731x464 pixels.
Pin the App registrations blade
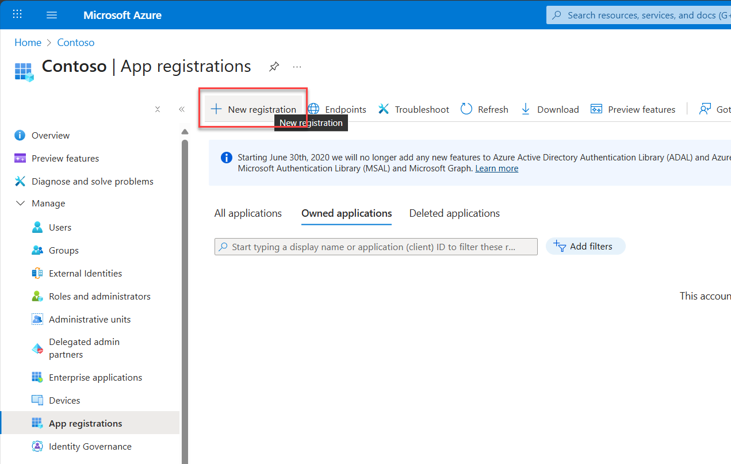click(274, 67)
